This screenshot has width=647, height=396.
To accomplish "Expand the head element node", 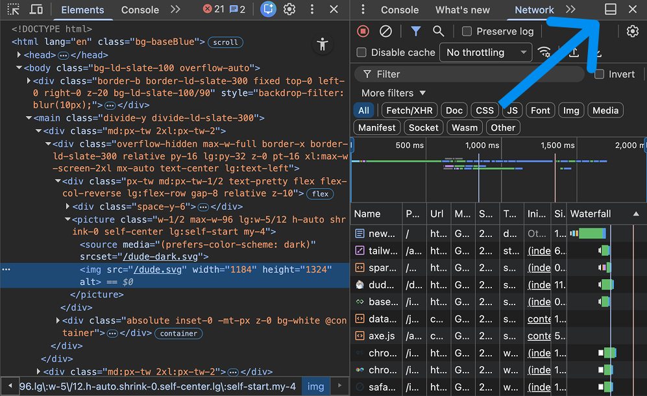I will [19, 55].
